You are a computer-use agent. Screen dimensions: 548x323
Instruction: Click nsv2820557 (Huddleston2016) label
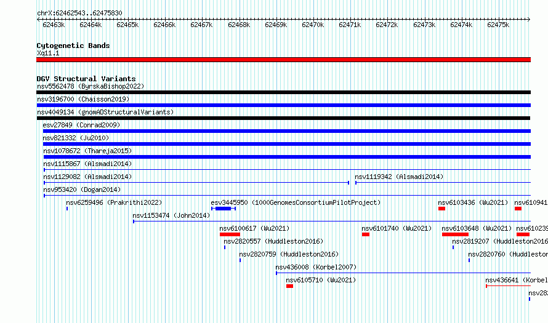pyautogui.click(x=273, y=241)
